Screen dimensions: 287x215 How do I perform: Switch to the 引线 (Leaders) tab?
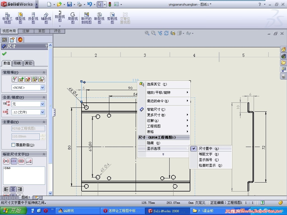[x=17, y=63]
